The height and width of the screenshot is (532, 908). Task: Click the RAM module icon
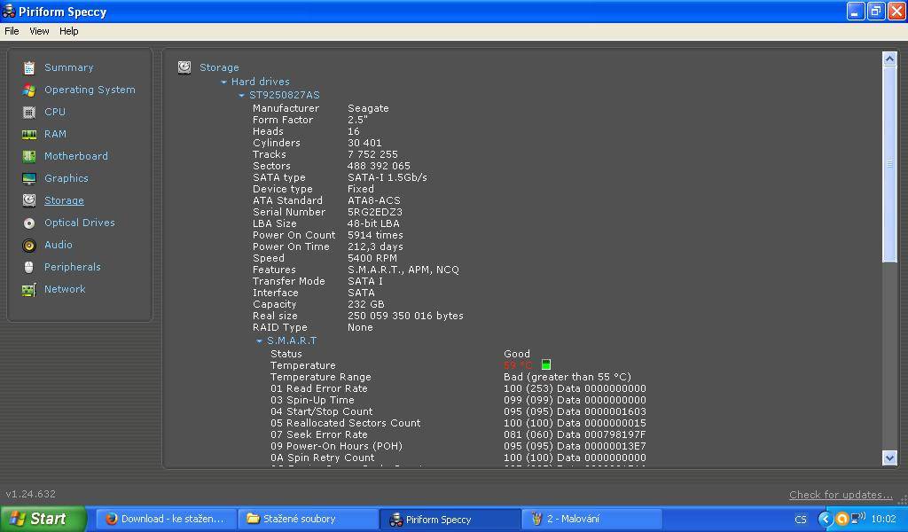coord(29,134)
